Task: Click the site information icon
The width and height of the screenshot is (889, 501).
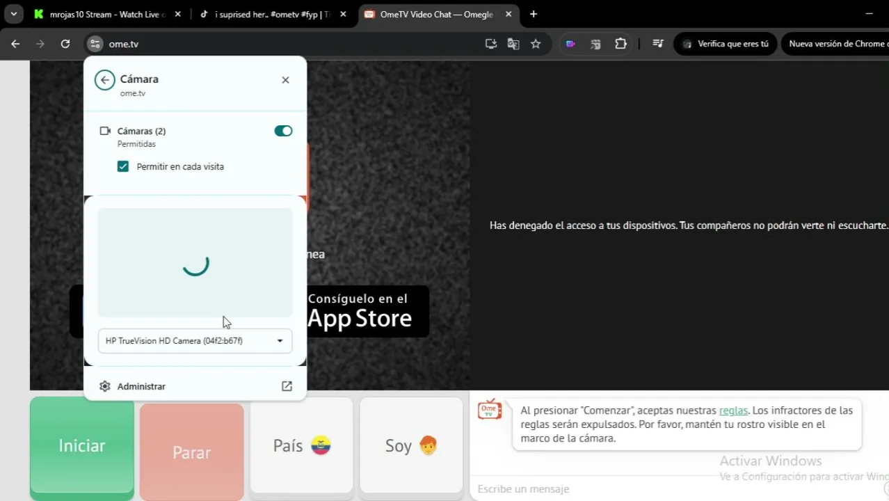Action: click(95, 44)
